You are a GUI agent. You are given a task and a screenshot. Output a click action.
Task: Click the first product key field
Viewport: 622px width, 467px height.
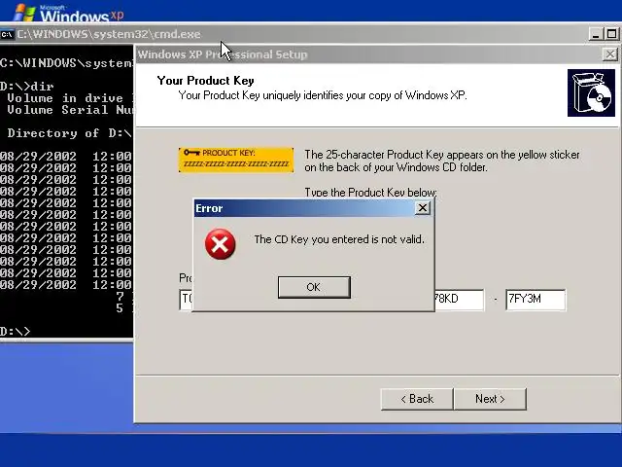pyautogui.click(x=186, y=300)
